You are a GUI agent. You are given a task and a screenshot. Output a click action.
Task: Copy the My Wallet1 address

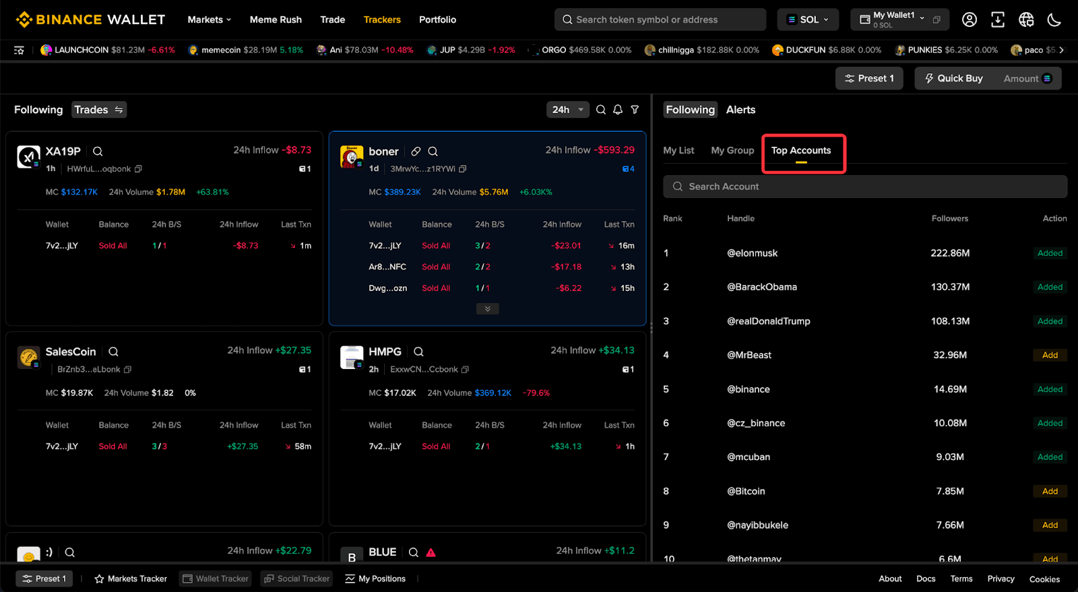point(937,20)
